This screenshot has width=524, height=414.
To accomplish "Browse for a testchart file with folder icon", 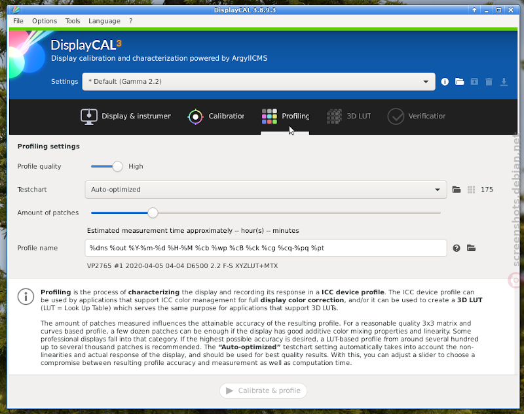I will [457, 190].
